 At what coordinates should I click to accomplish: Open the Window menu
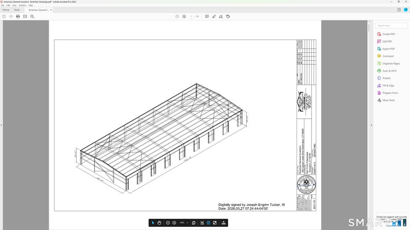pos(22,5)
